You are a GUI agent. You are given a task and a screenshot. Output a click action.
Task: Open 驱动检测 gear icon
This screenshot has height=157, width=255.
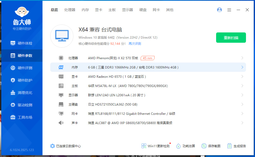coord(13,105)
